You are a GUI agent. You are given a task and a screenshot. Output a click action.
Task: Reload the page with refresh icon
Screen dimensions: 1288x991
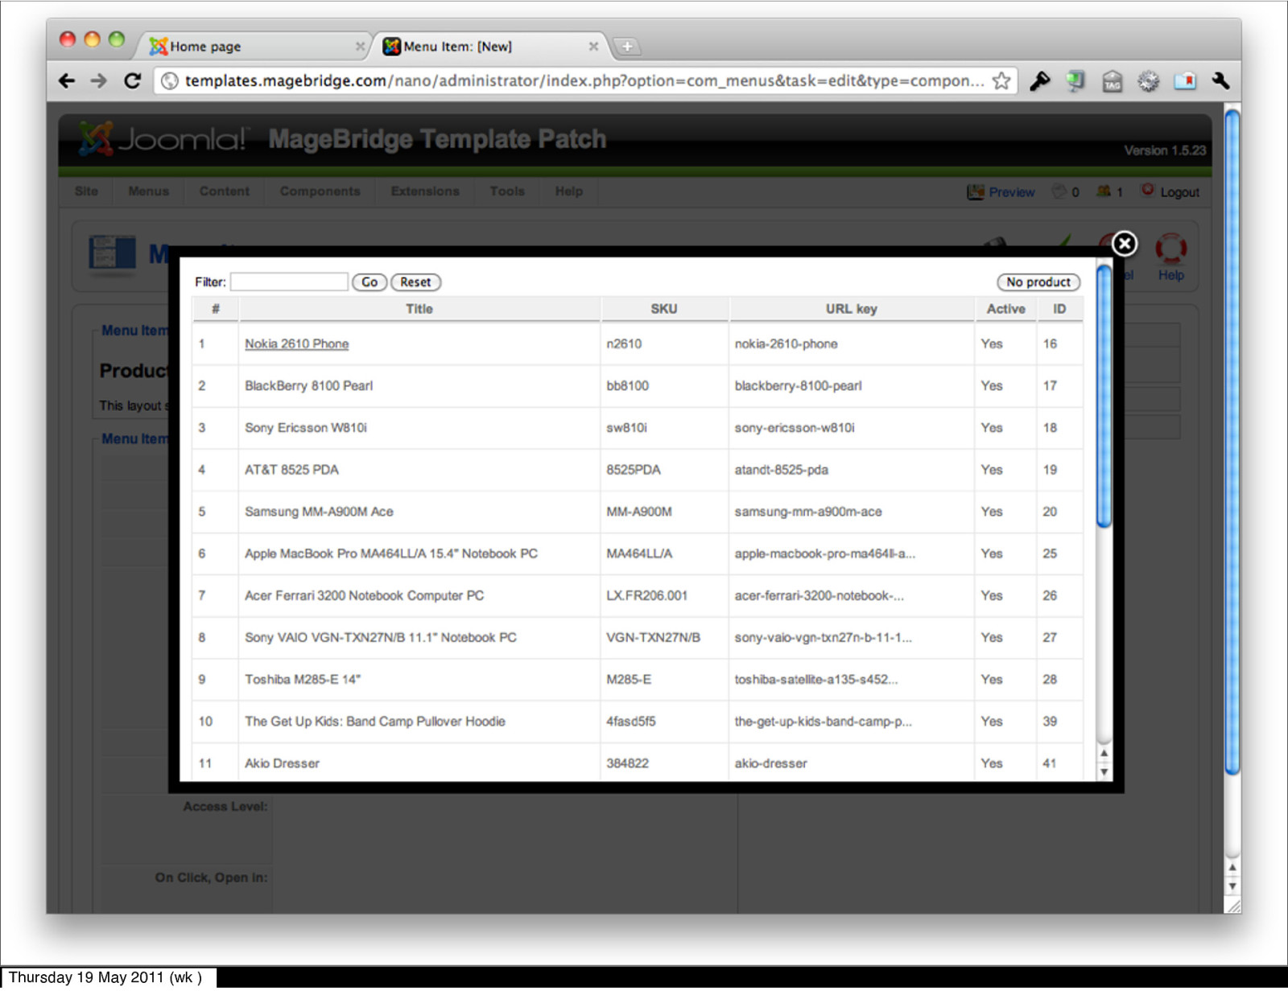tap(133, 80)
